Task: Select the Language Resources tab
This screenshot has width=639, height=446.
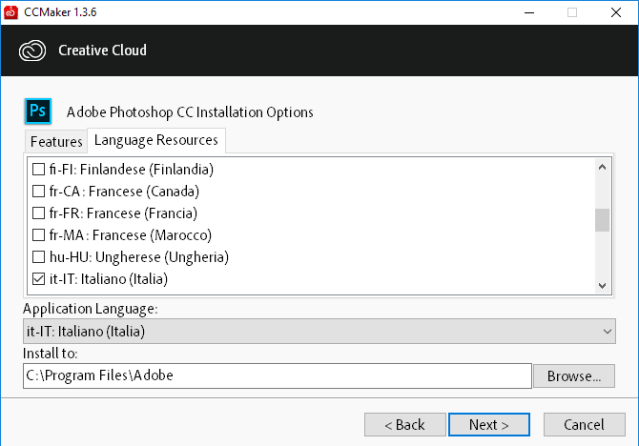Action: click(156, 140)
